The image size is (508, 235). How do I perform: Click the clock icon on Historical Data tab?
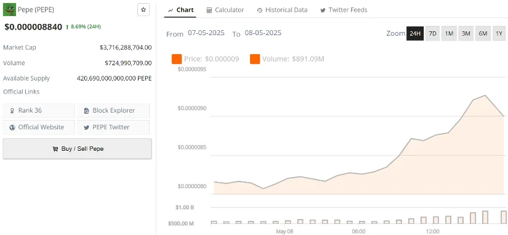tap(259, 10)
